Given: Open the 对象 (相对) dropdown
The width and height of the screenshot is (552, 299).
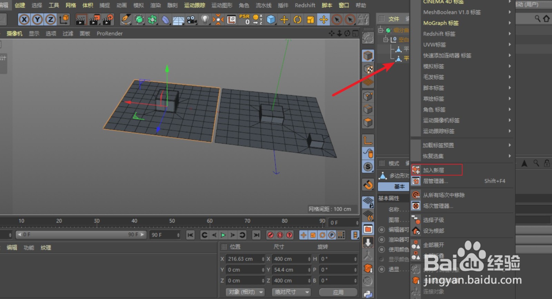Looking at the screenshot, I should pyautogui.click(x=245, y=292).
